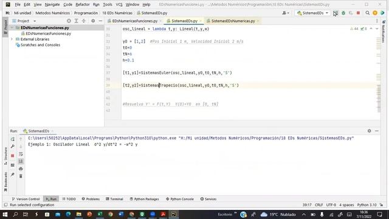389x219 pixels.
Task: Switch to SistemasEDsNumericas.py editor tab
Action: click(x=233, y=21)
